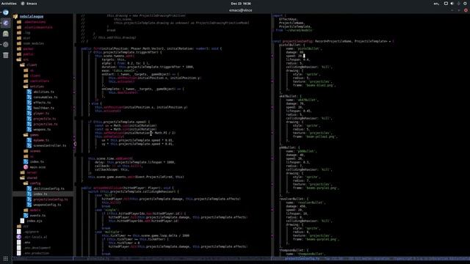Viewport: 470px width, 264px height.
Task: Open keyboard layout indicator en
Action: pyautogui.click(x=436, y=3)
